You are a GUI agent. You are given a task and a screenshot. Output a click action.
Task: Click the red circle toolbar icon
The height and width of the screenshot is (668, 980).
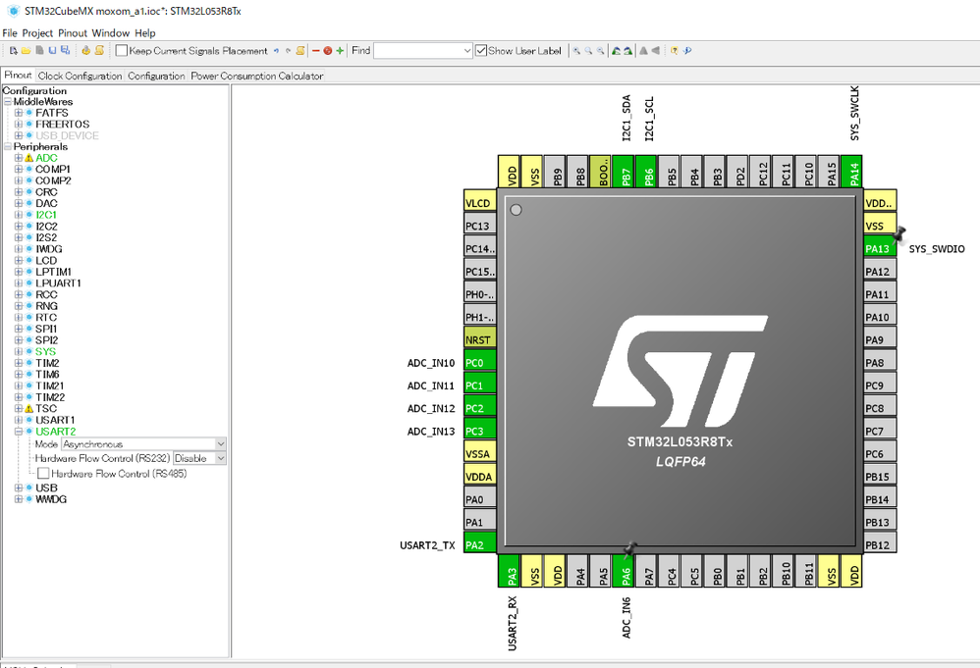pyautogui.click(x=328, y=51)
